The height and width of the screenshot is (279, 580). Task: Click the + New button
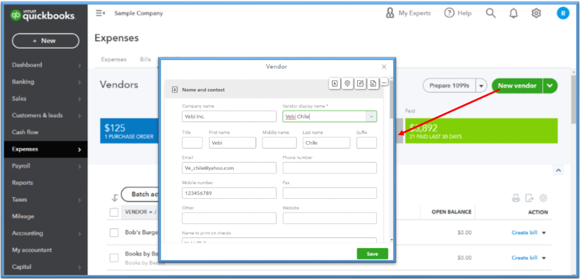click(45, 40)
